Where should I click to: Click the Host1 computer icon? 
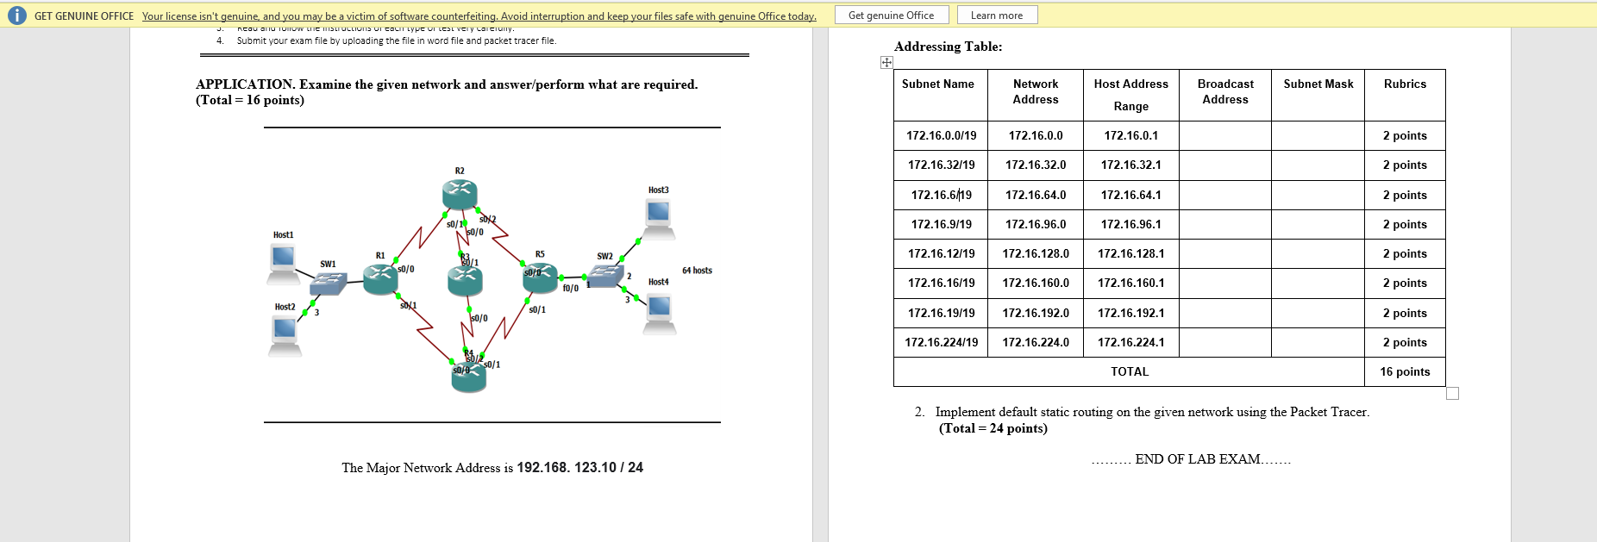284,264
